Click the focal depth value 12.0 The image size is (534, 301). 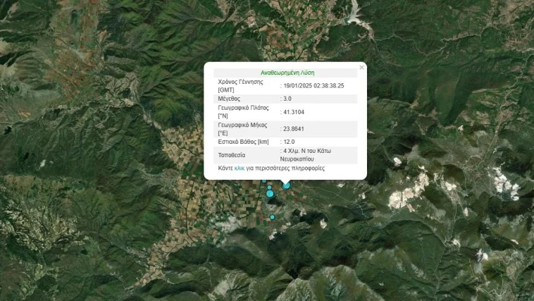tap(288, 142)
